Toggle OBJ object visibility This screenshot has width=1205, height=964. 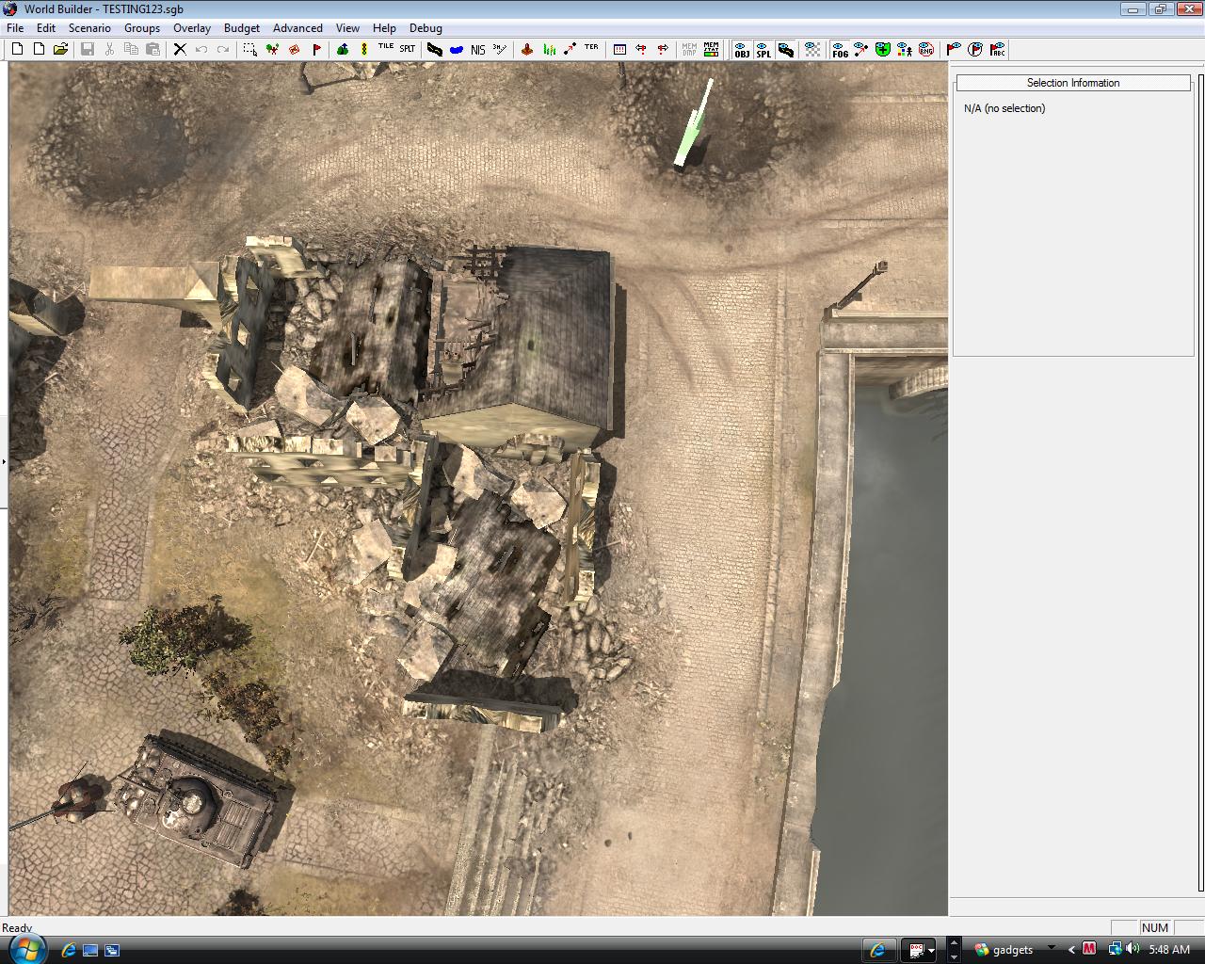click(742, 49)
